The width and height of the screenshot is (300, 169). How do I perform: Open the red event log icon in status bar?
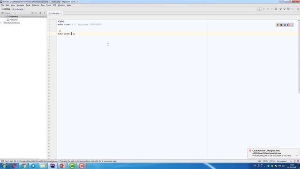(298, 161)
